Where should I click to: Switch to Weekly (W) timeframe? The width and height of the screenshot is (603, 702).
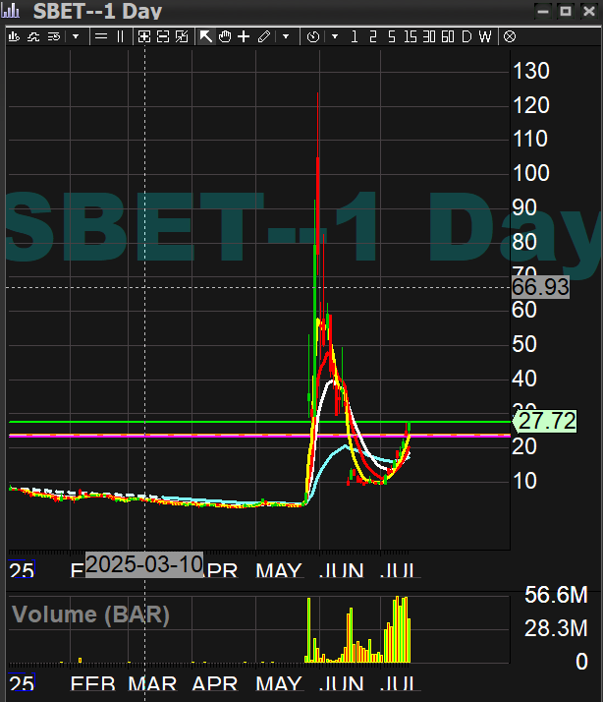tap(485, 36)
